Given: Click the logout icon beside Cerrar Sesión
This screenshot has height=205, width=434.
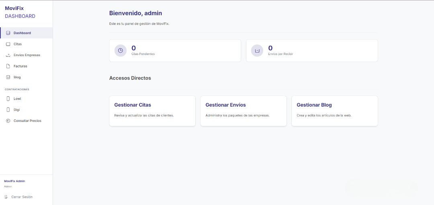Looking at the screenshot, I should click(6, 197).
